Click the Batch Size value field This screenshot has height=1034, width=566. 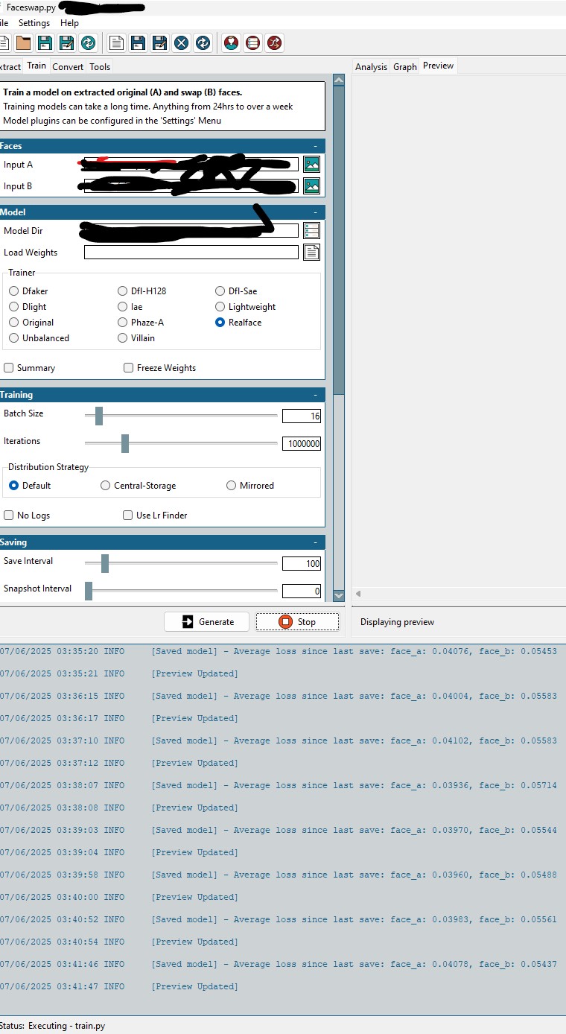point(302,416)
